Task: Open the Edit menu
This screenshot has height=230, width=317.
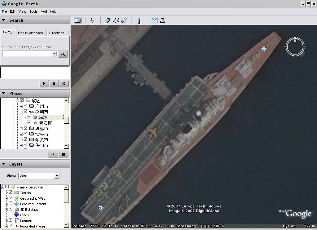Action: click(12, 11)
